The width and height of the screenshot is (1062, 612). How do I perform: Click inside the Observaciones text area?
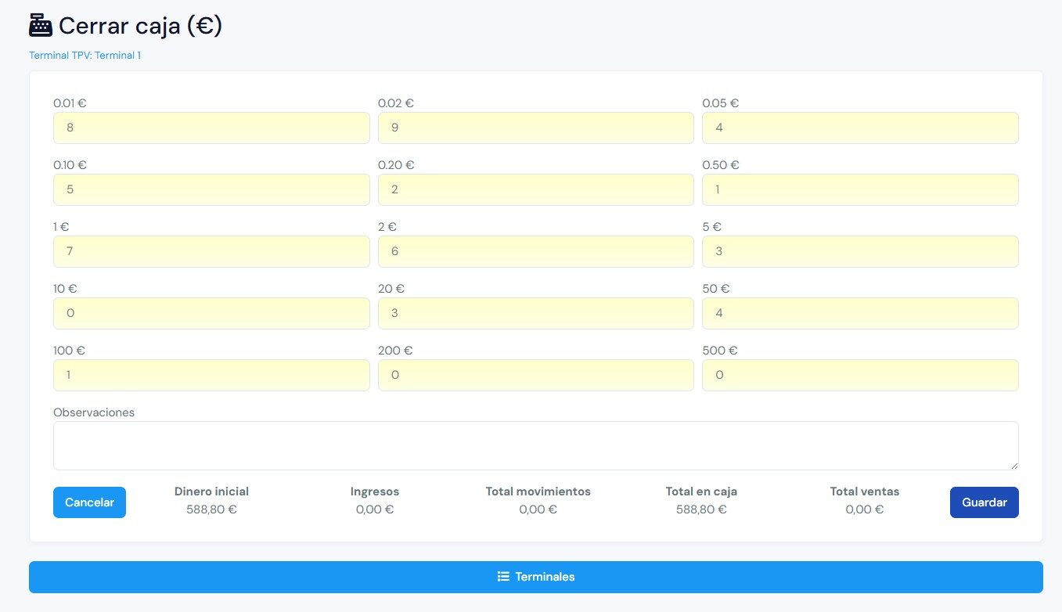[535, 445]
